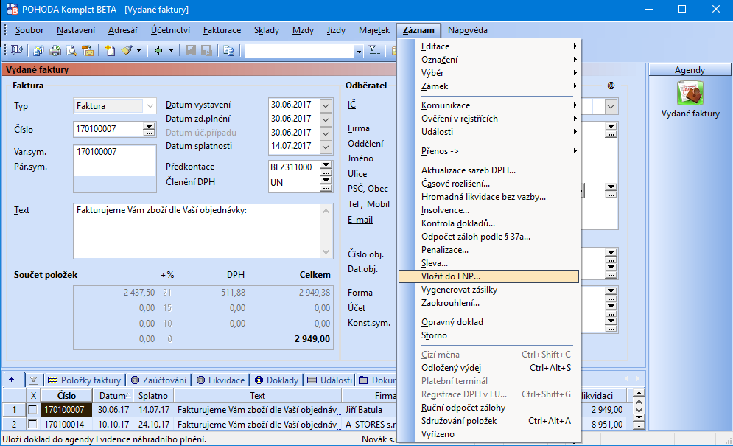The width and height of the screenshot is (733, 446).
Task: Click the greyed-out save record icon
Action: point(190,50)
